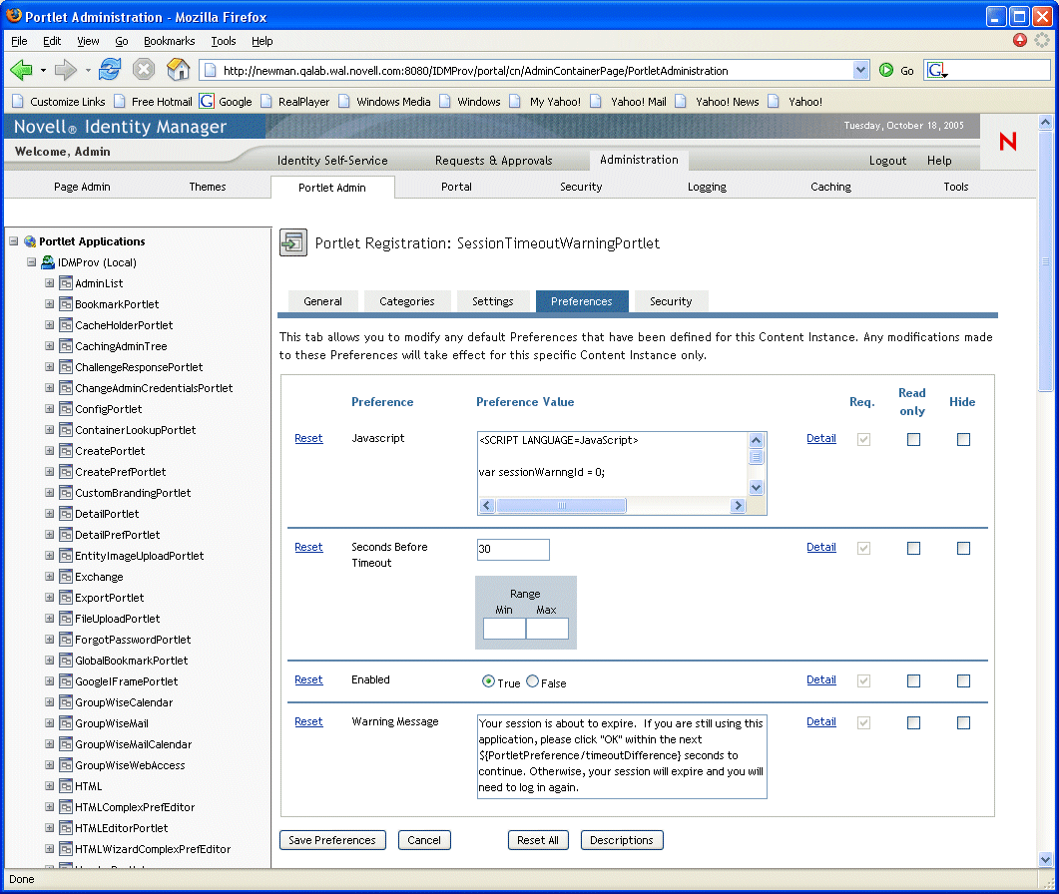Click the red update notification icon

point(1020,41)
